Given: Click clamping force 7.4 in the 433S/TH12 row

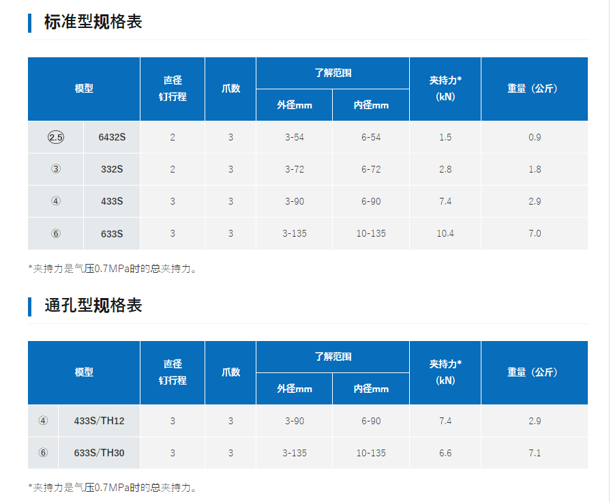Looking at the screenshot, I should coord(445,421).
